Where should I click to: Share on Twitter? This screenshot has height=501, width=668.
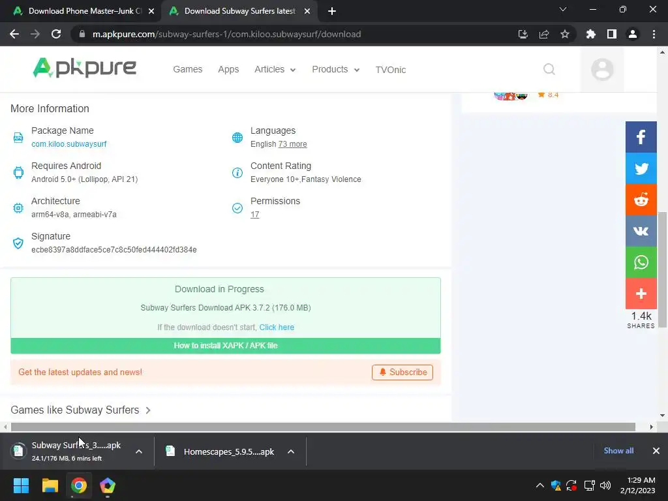(641, 168)
